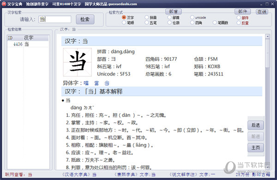277x180 pixels.
Task: Go forward with the 前进 button
Action: click(x=256, y=136)
